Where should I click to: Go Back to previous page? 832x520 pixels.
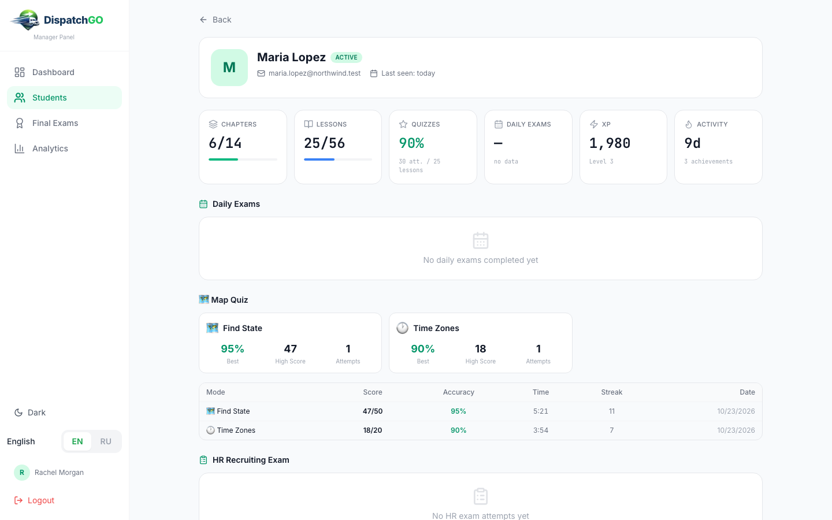(x=215, y=20)
